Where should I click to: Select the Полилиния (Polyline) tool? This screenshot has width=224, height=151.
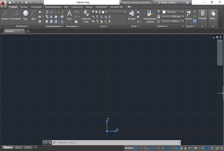15,15
